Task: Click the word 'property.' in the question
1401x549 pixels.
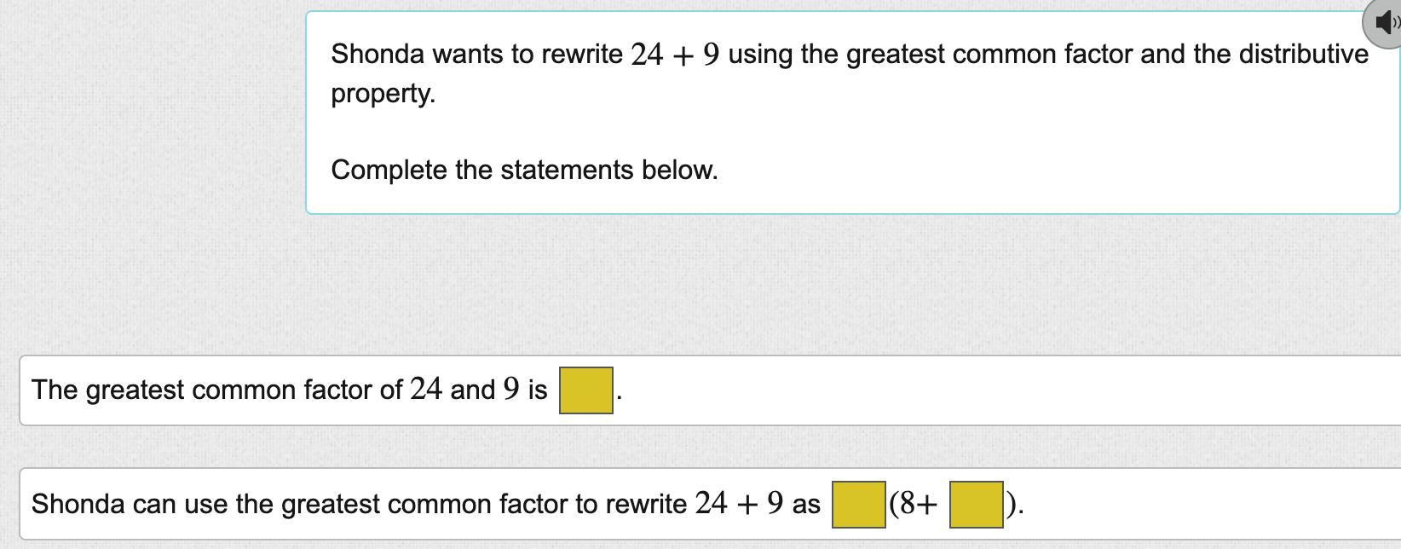Action: tap(383, 93)
